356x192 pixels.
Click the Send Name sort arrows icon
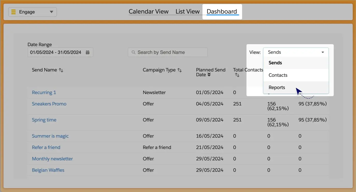tap(61, 70)
